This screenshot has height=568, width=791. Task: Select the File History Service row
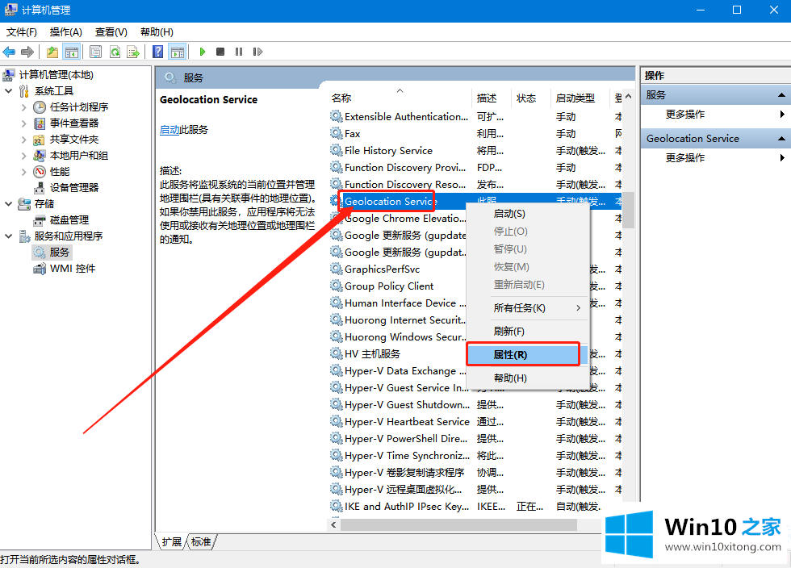[x=475, y=150]
